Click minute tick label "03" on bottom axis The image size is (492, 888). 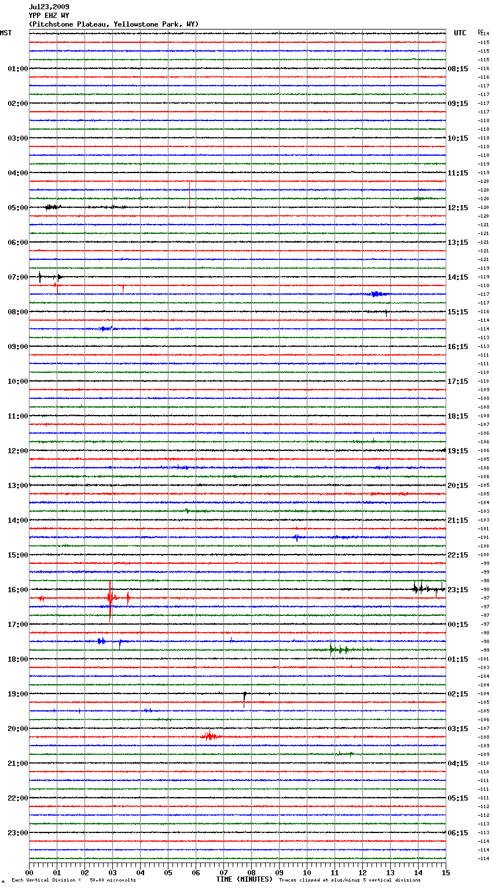112,872
